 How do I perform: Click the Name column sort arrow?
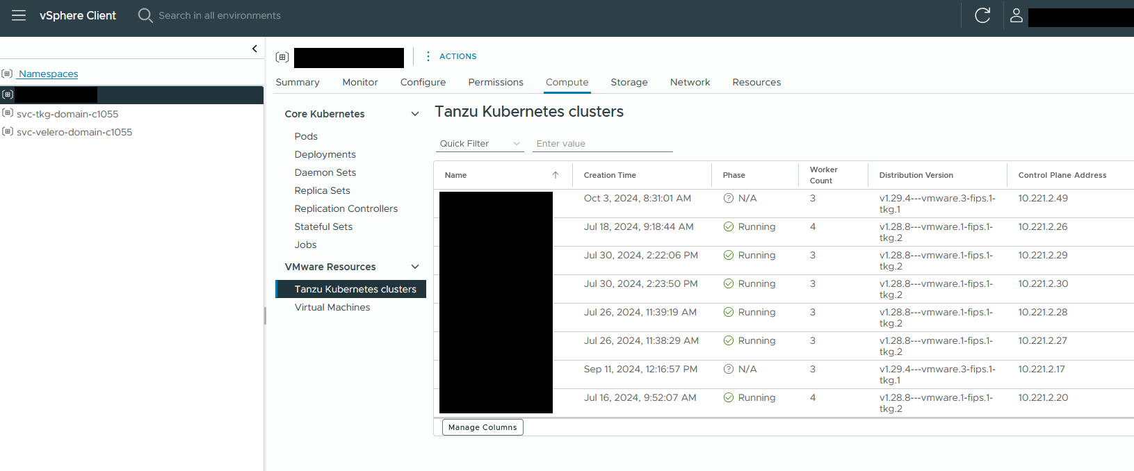(556, 175)
